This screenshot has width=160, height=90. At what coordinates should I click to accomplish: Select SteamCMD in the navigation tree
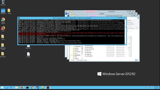(x=76, y=55)
